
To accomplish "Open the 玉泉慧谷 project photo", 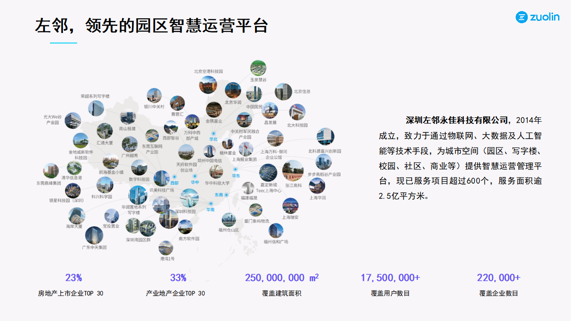I will (258, 68).
